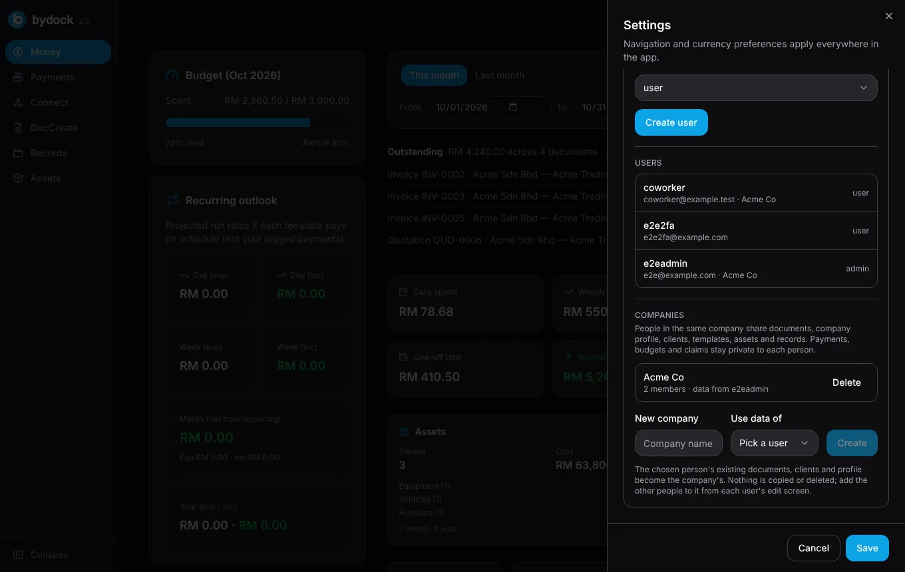Click the From date field 10/01/2026
The width and height of the screenshot is (905, 572).
pyautogui.click(x=488, y=107)
